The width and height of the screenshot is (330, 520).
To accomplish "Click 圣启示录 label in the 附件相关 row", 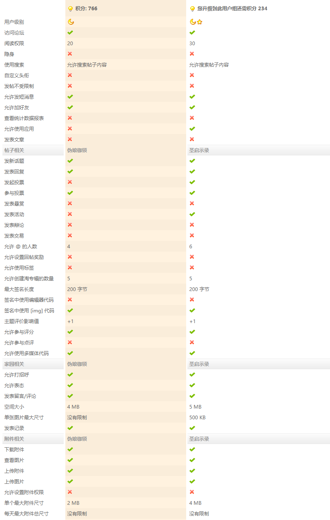I will (199, 439).
